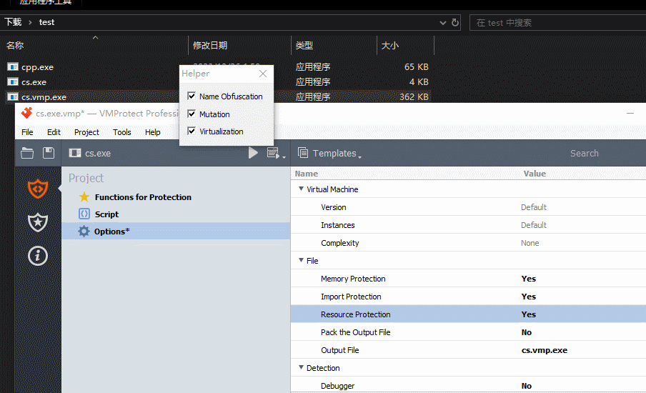The width and height of the screenshot is (646, 393).
Task: Click the Value column header in properties
Action: pyautogui.click(x=535, y=174)
